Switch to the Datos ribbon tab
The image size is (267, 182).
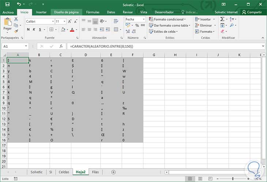111,12
